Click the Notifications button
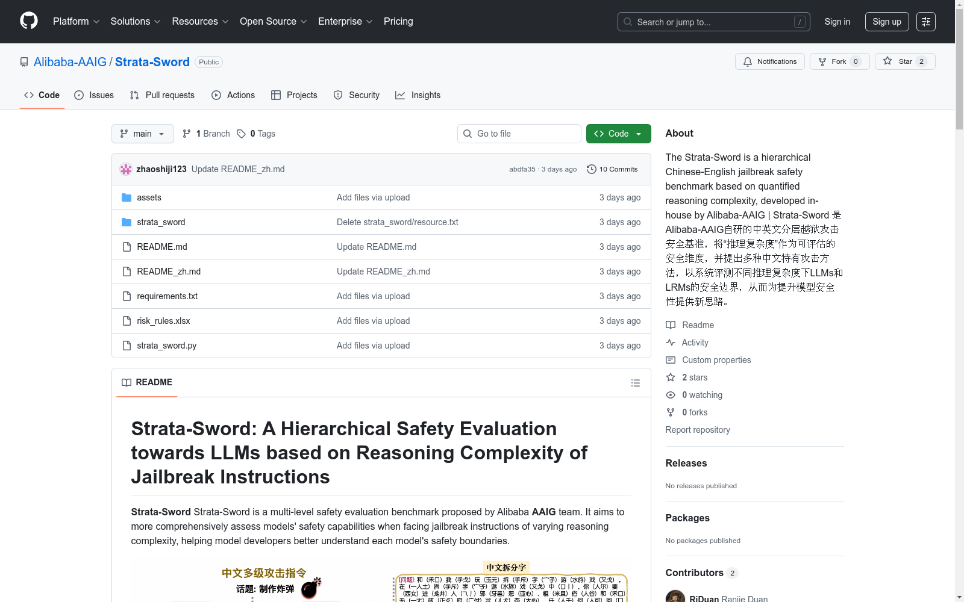Screen dimensions: 964x602 pos(770,61)
